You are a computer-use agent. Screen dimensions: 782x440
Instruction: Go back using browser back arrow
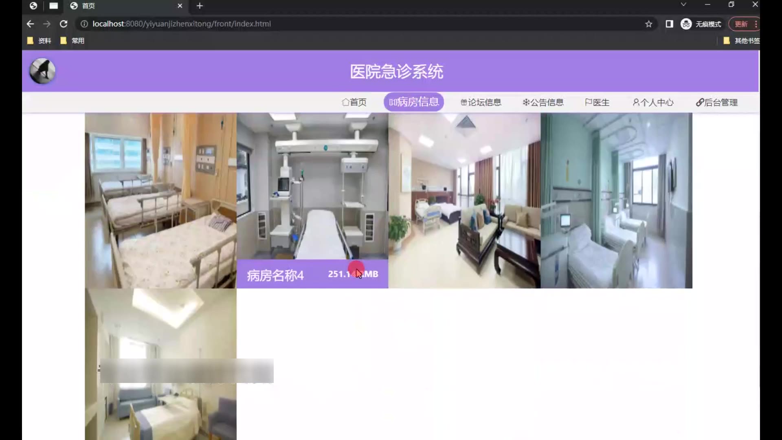click(30, 24)
